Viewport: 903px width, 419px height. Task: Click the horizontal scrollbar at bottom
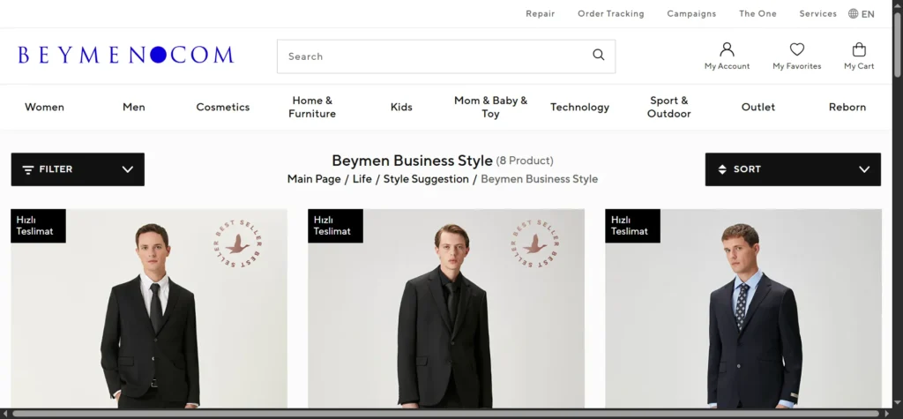coord(446,414)
